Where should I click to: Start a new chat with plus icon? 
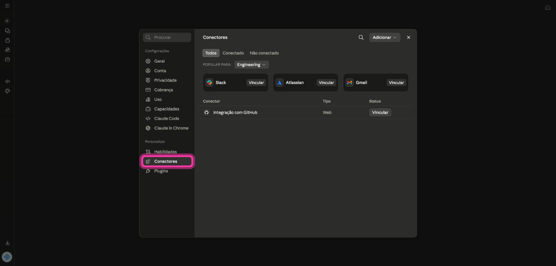point(7,21)
